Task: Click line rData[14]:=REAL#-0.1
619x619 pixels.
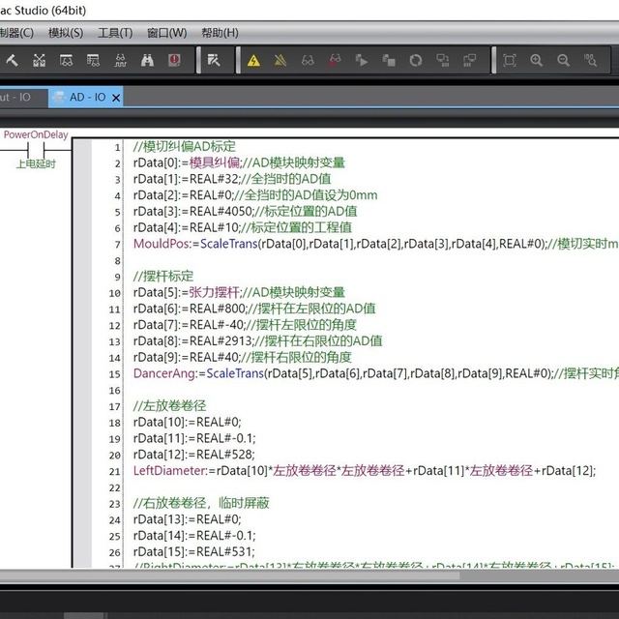Action: (x=194, y=535)
